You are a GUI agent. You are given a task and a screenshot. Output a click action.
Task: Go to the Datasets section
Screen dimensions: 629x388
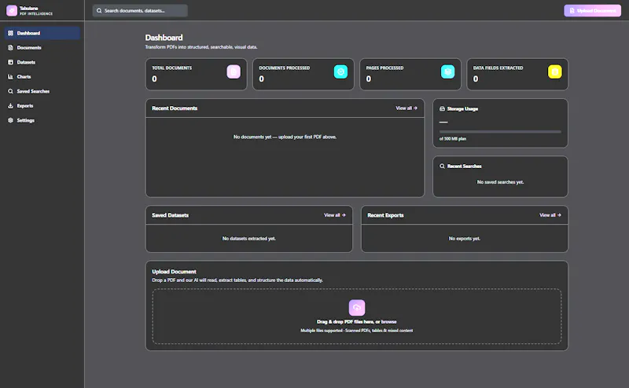(42, 62)
